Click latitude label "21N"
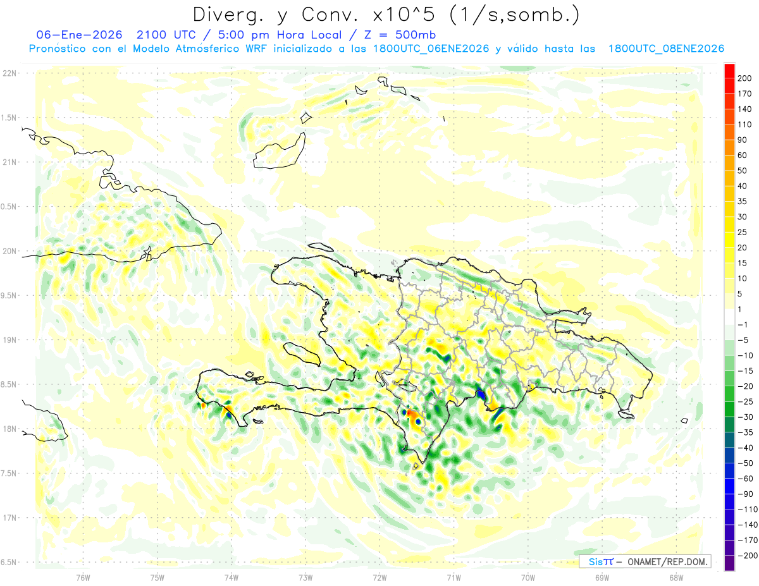759x586 pixels. [9, 162]
